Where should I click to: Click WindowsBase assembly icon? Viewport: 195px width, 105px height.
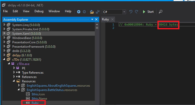click(x=8, y=38)
